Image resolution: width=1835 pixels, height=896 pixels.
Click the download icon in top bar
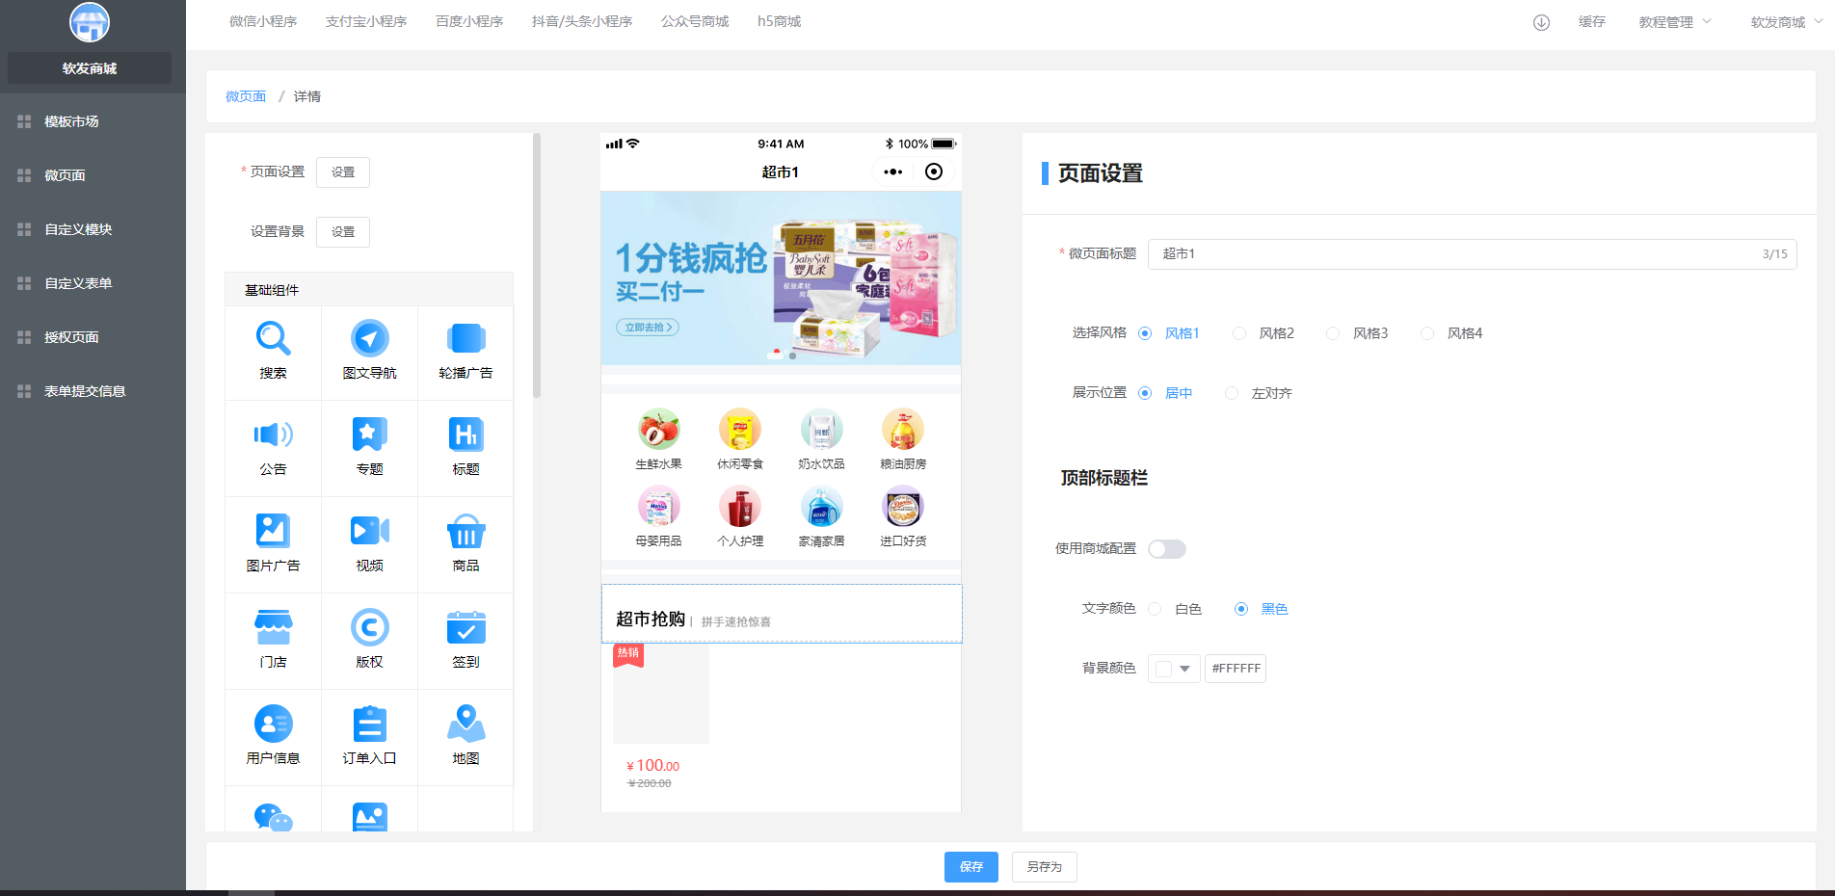click(x=1541, y=22)
